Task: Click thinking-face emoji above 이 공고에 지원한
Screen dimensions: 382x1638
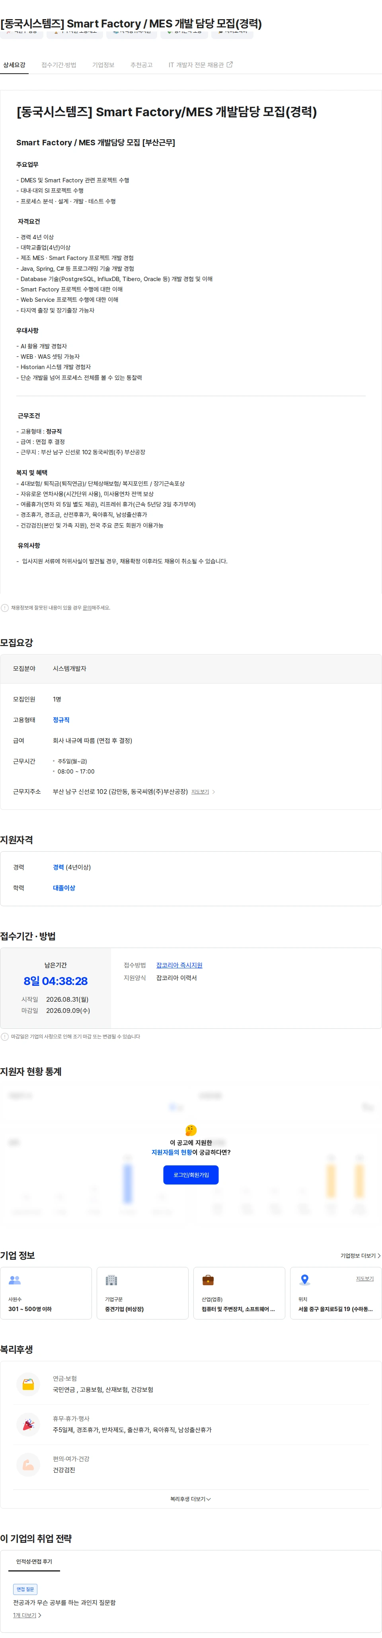Action: coord(191,1130)
